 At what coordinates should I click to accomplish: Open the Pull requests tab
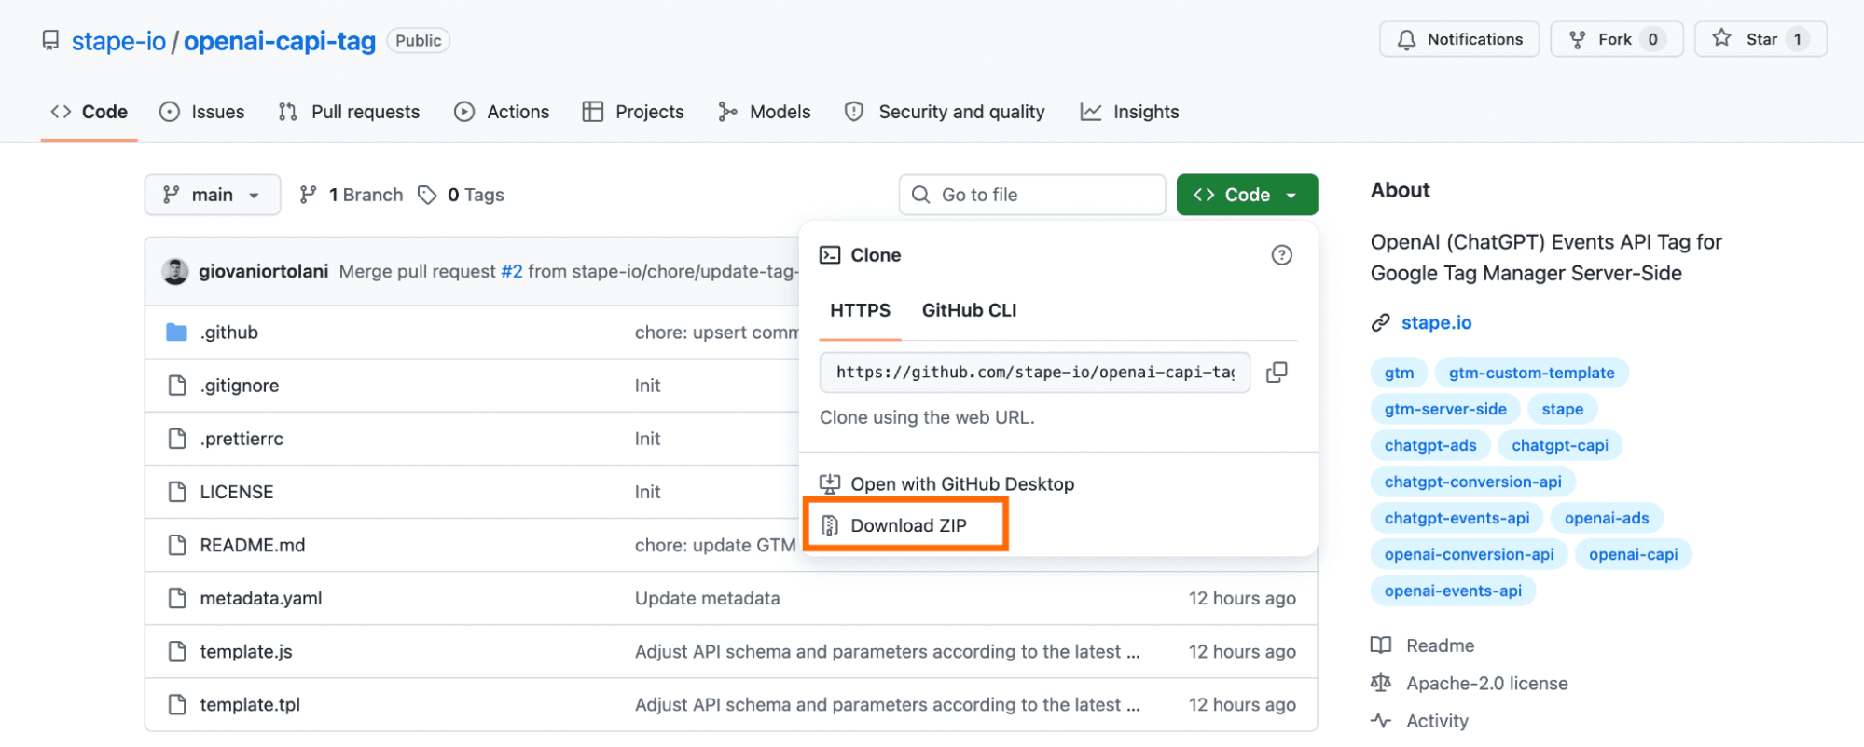pos(350,112)
